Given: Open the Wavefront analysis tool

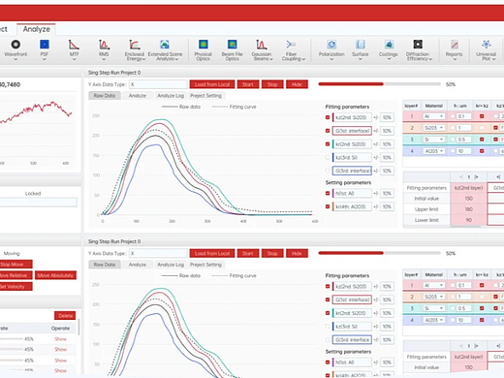Looking at the screenshot, I should click(16, 49).
